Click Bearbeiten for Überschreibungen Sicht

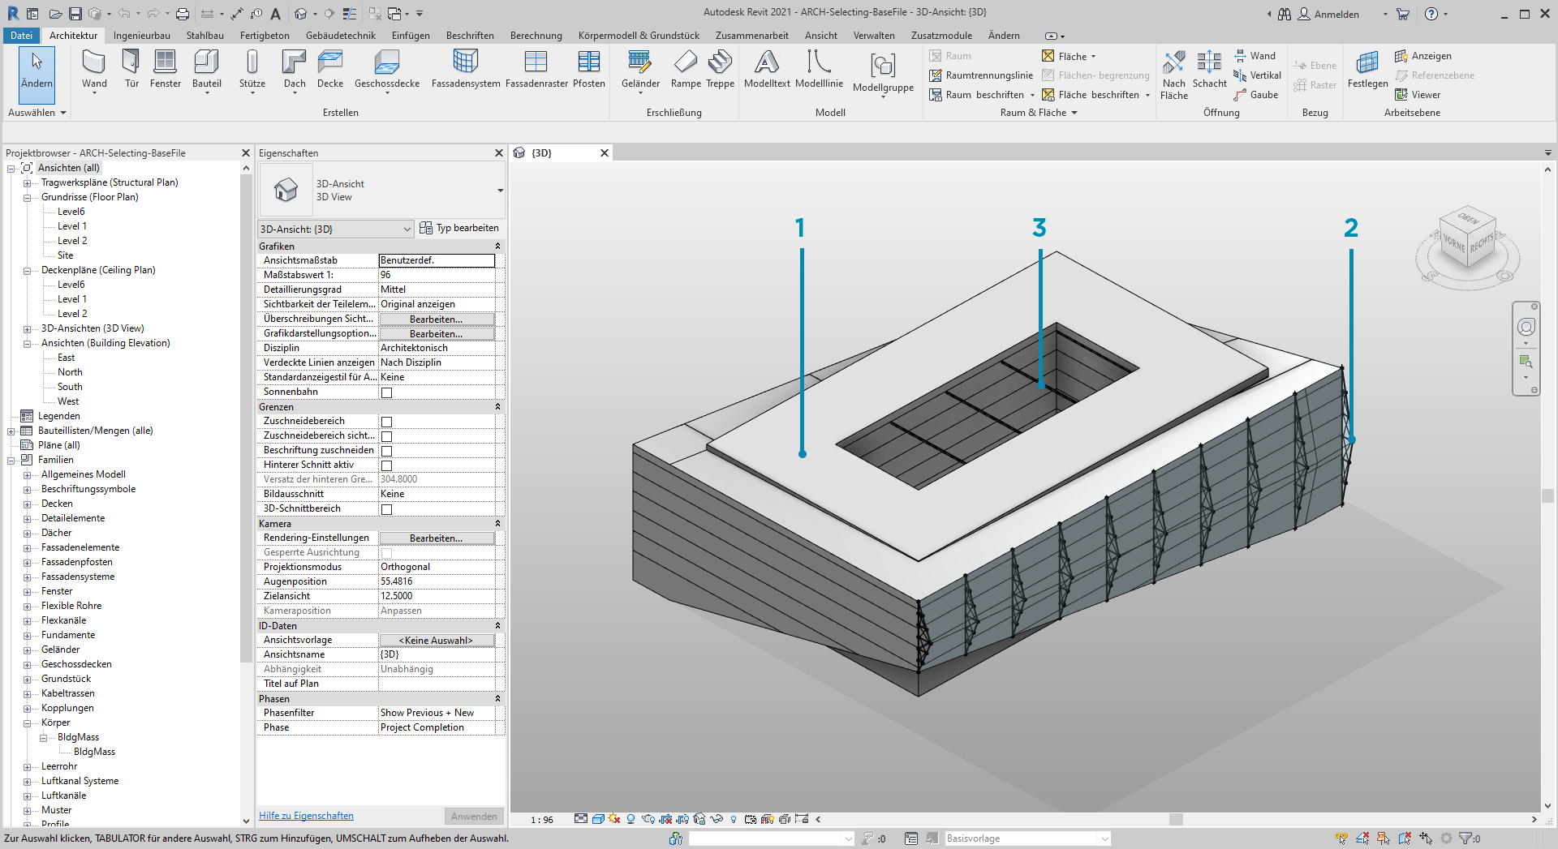pyautogui.click(x=437, y=319)
